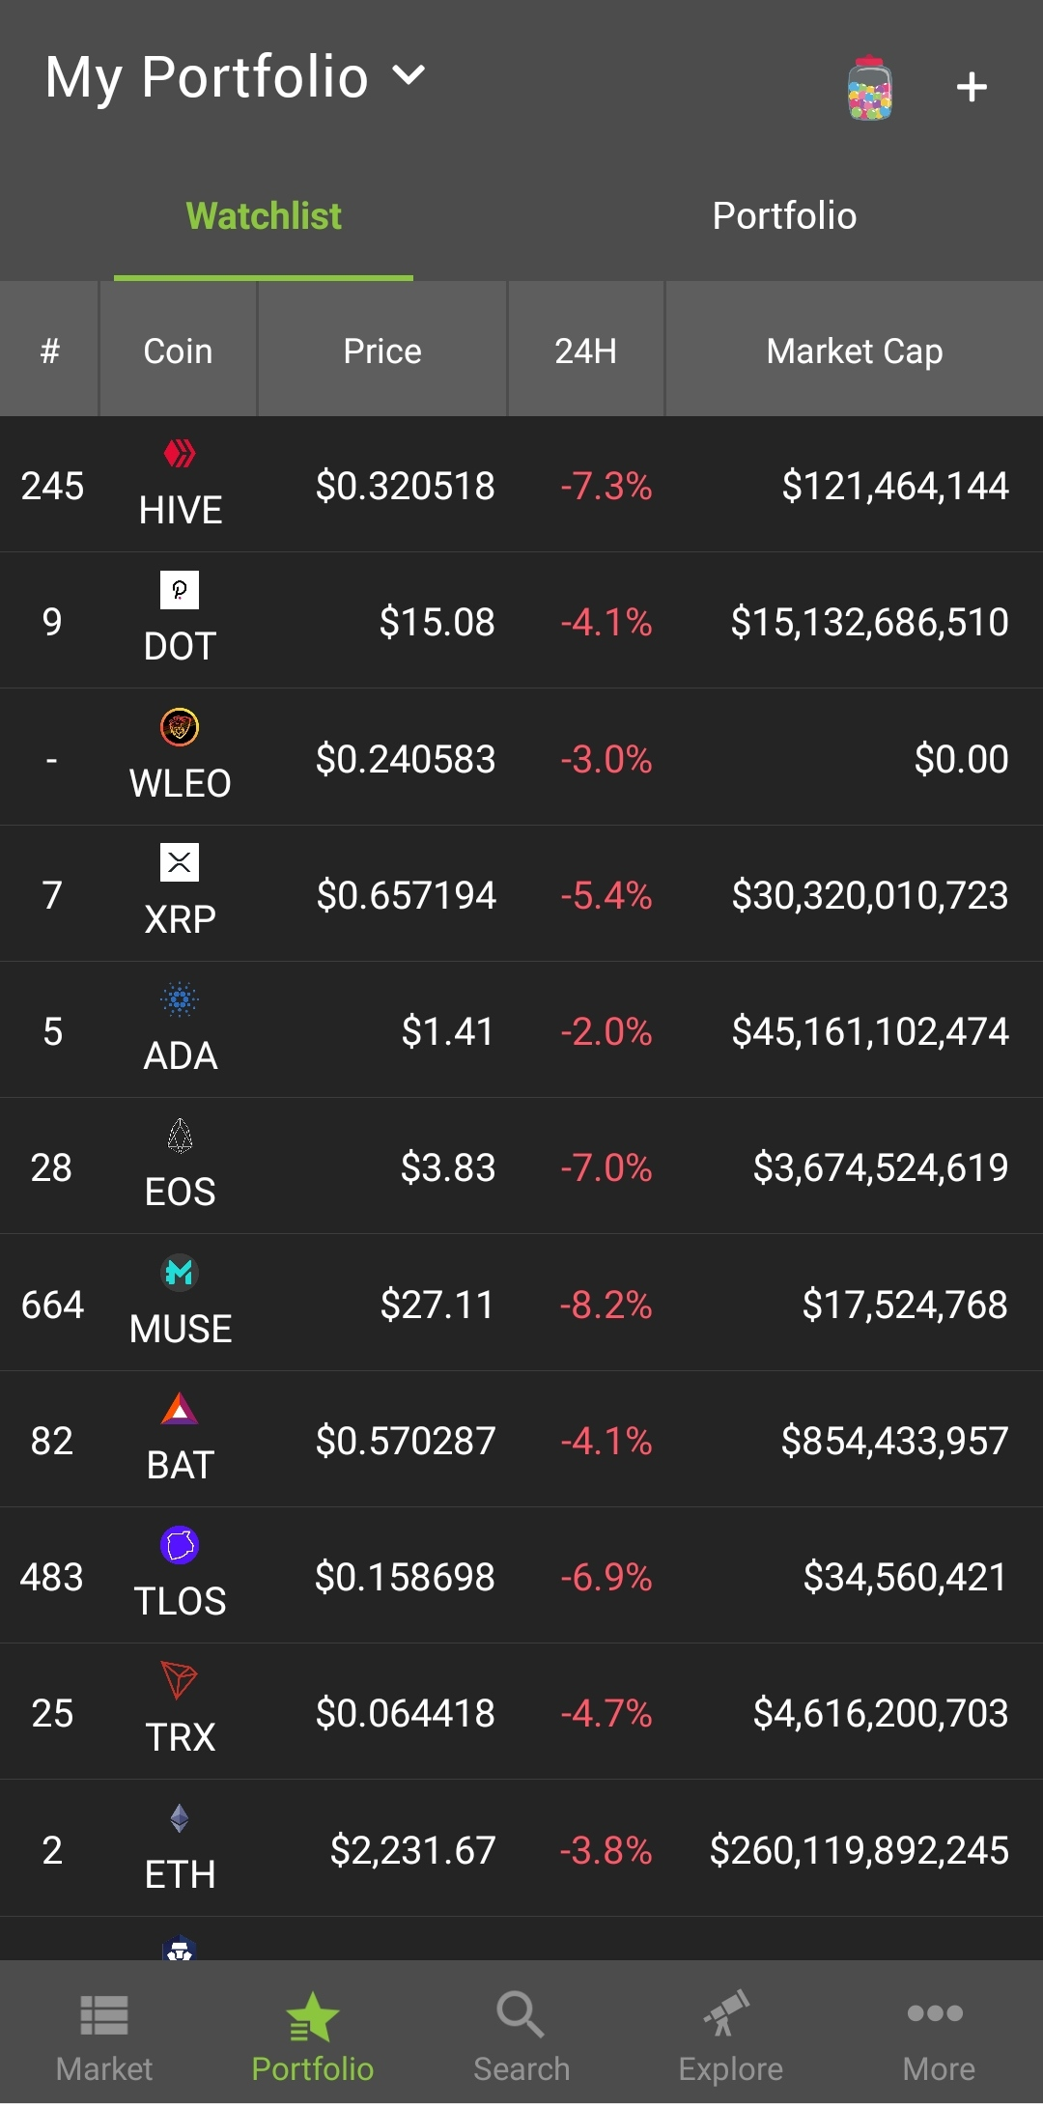Open the XRP price row
The height and width of the screenshot is (2107, 1043).
pyautogui.click(x=521, y=894)
